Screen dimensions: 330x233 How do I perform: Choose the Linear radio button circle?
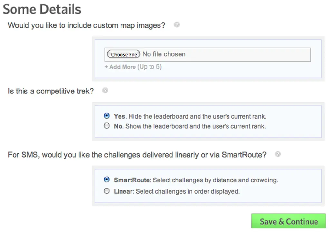[107, 191]
